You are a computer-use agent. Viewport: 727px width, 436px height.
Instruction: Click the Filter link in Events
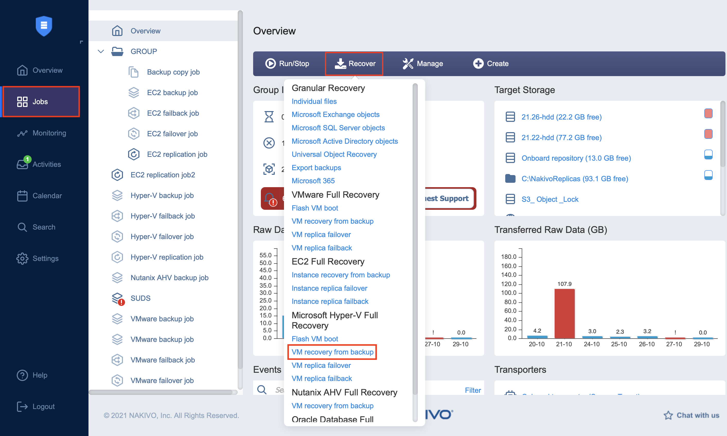[472, 390]
